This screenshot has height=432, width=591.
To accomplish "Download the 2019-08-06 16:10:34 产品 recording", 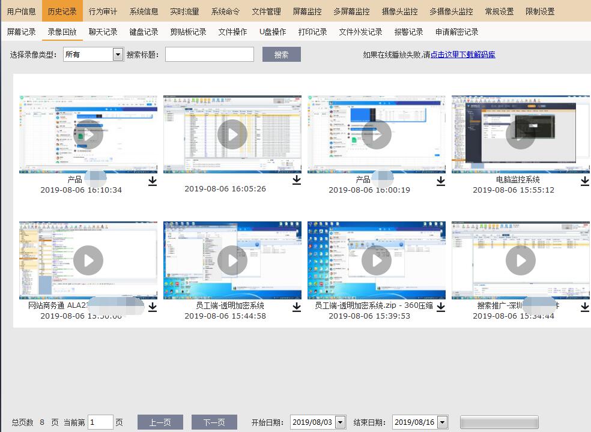I will [152, 181].
